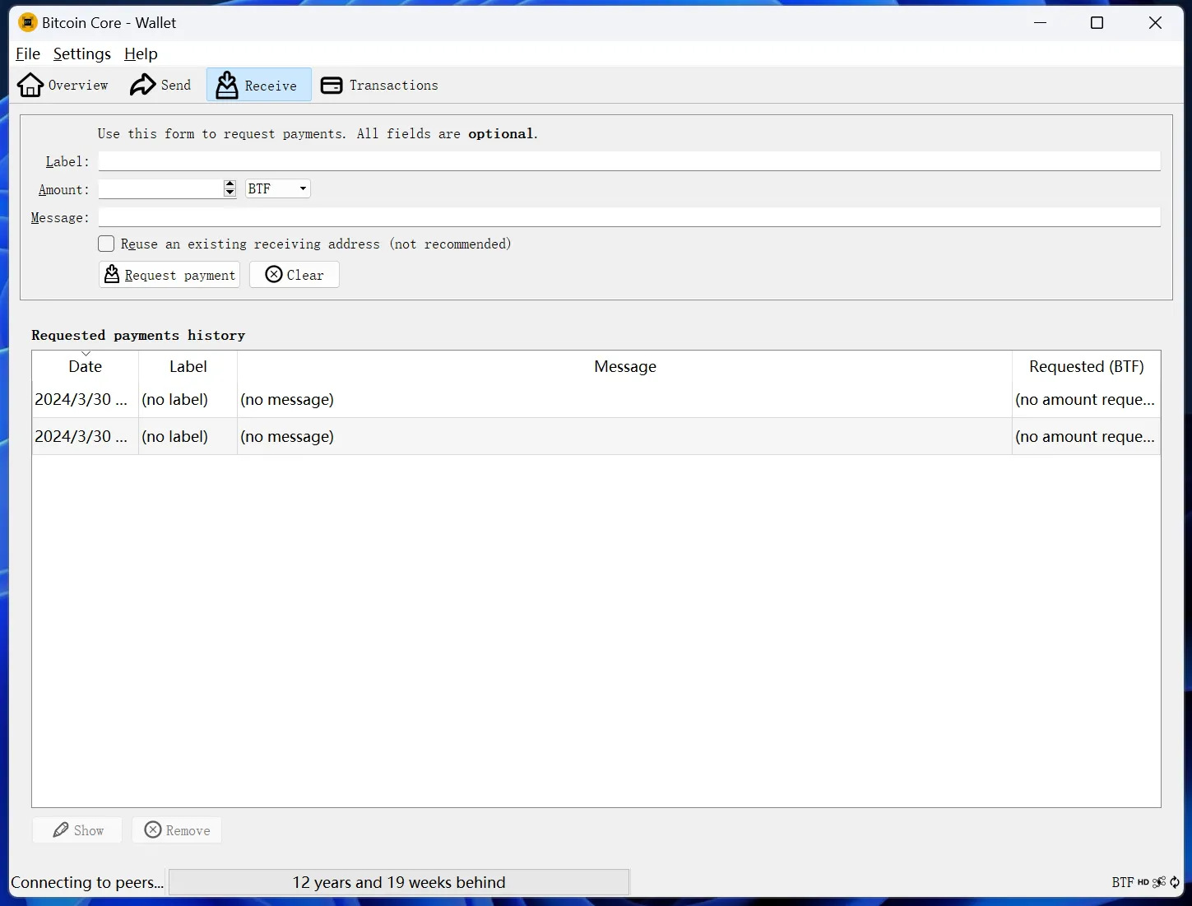This screenshot has height=906, width=1192.
Task: Clear the request form
Action: pos(295,275)
